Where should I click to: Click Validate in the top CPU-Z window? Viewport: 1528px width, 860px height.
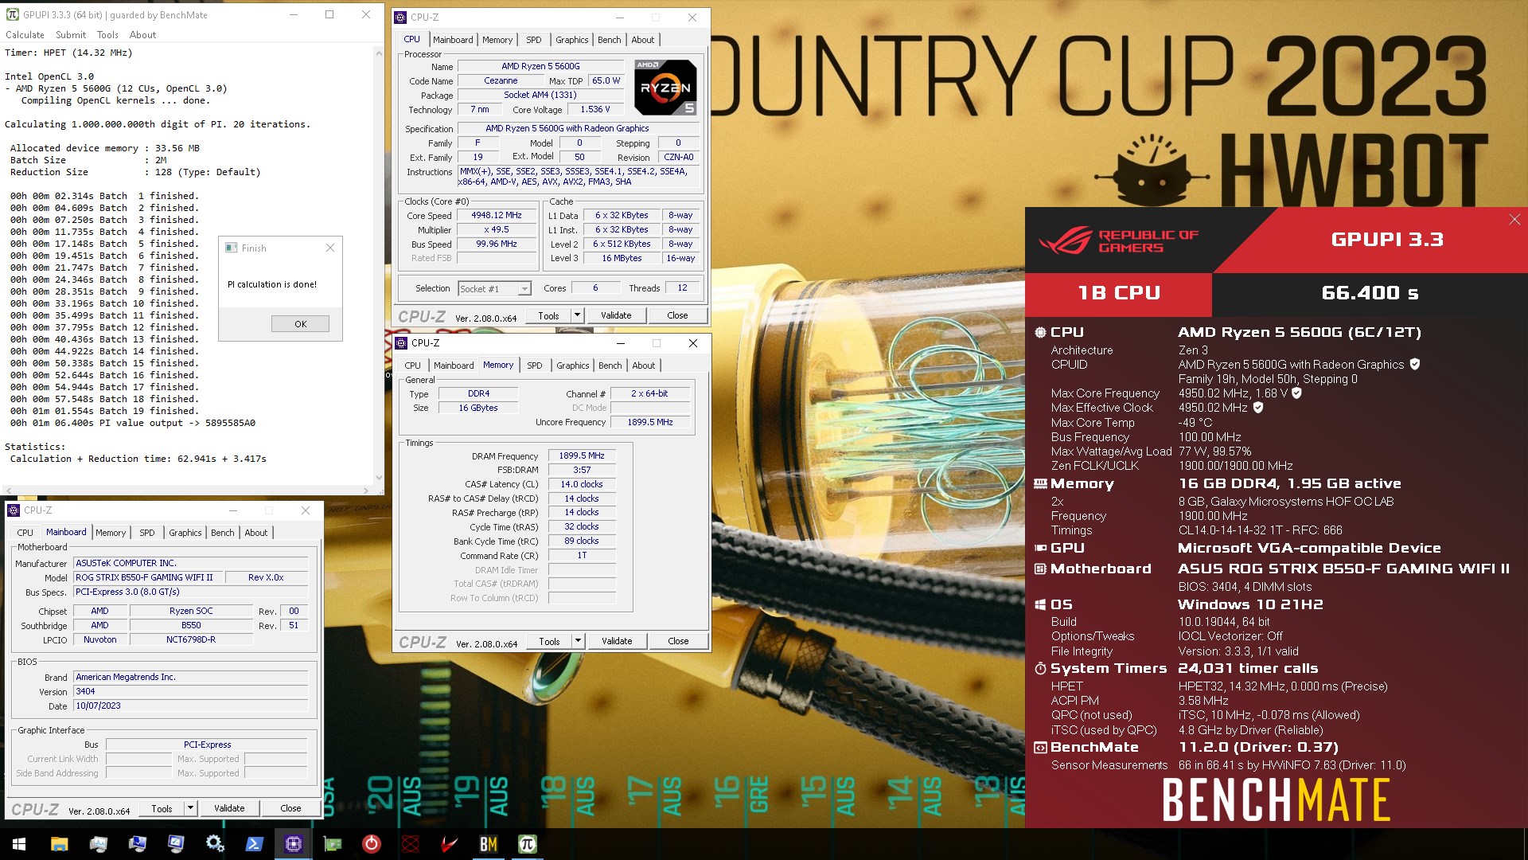pyautogui.click(x=616, y=315)
